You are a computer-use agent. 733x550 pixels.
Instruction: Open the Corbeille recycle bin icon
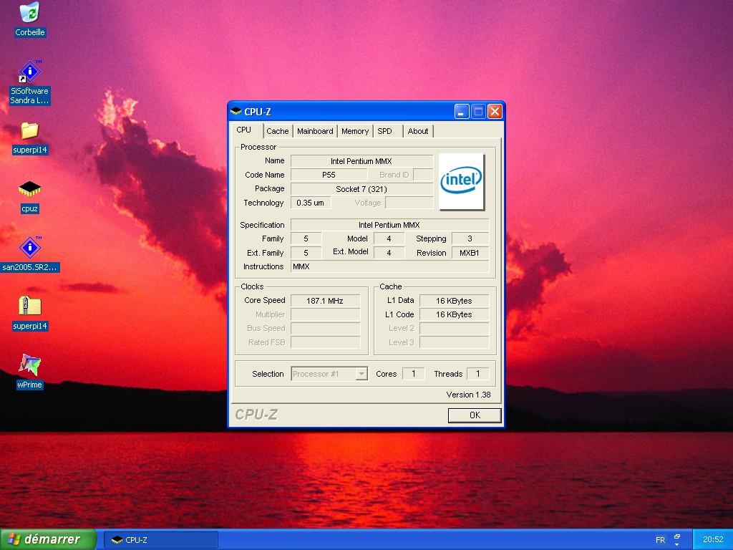coord(29,19)
